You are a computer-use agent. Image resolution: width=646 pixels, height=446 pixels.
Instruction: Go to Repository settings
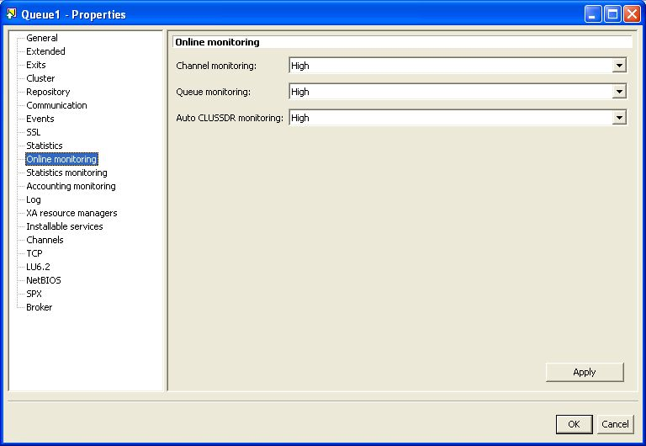[x=48, y=92]
